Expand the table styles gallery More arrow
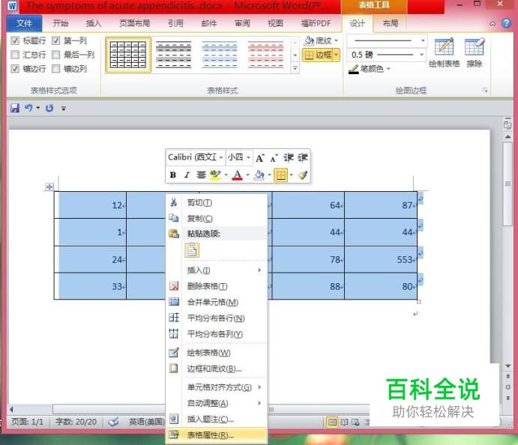Image resolution: width=518 pixels, height=445 pixels. (295, 68)
